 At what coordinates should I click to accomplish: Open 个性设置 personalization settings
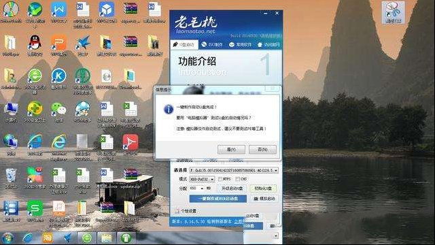tap(186, 211)
